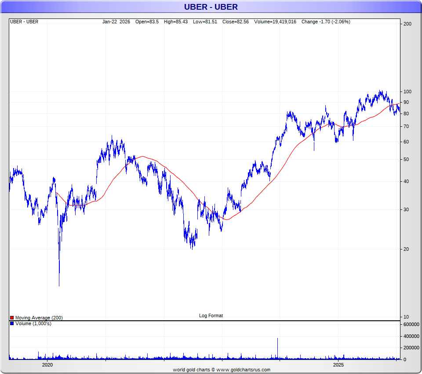This screenshot has width=422, height=374.
Task: Click the 20 price axis label
Action: [406, 249]
